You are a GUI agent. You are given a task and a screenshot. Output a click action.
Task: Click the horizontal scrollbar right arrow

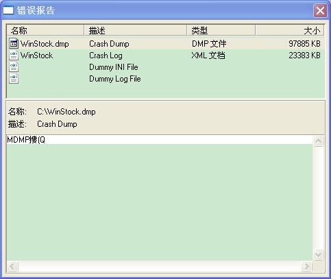306,266
